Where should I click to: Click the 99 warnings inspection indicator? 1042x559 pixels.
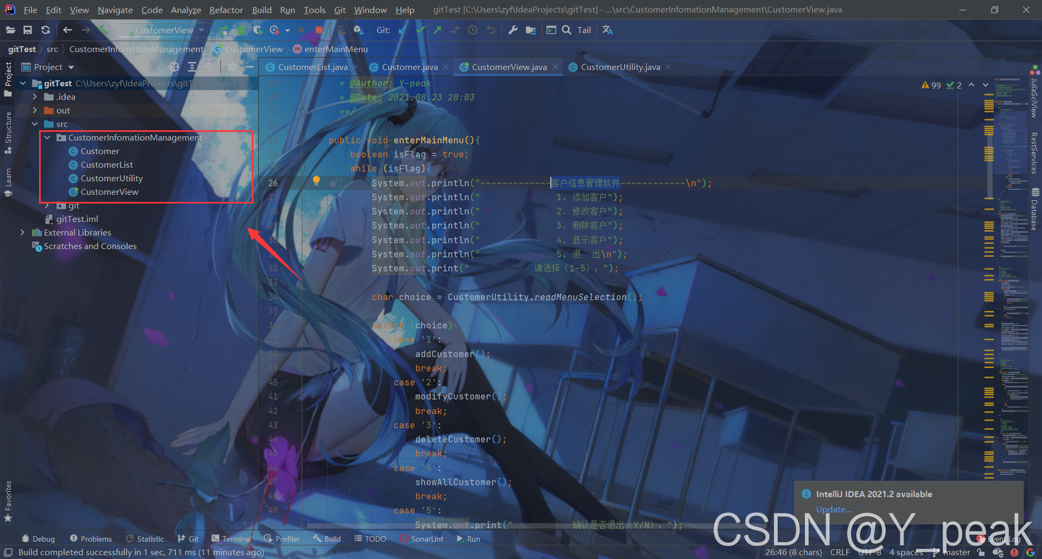coord(931,85)
